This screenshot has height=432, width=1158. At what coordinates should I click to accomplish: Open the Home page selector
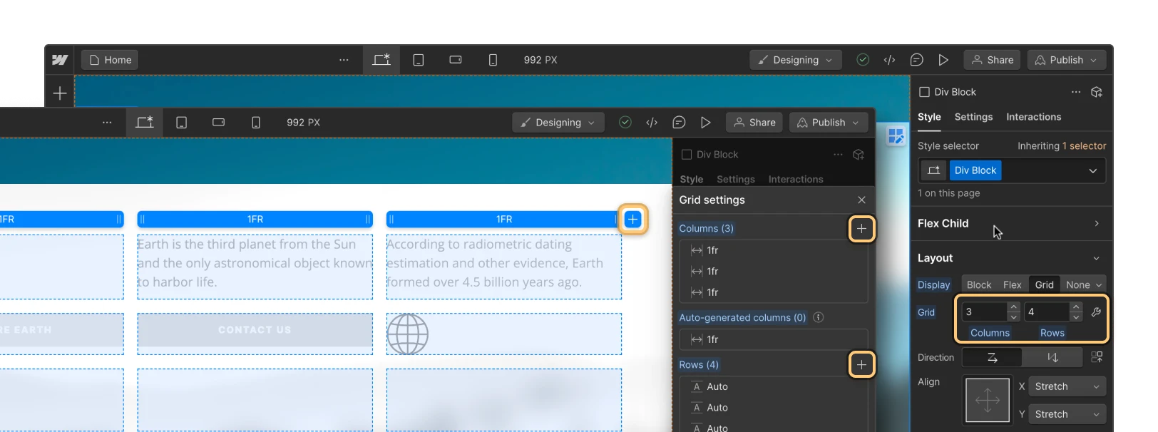110,60
